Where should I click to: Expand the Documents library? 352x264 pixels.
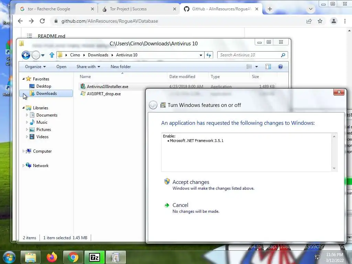click(x=27, y=115)
